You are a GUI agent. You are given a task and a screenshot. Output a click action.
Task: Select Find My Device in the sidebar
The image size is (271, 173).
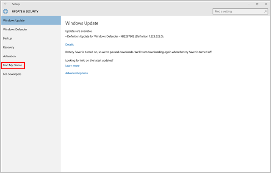point(13,65)
